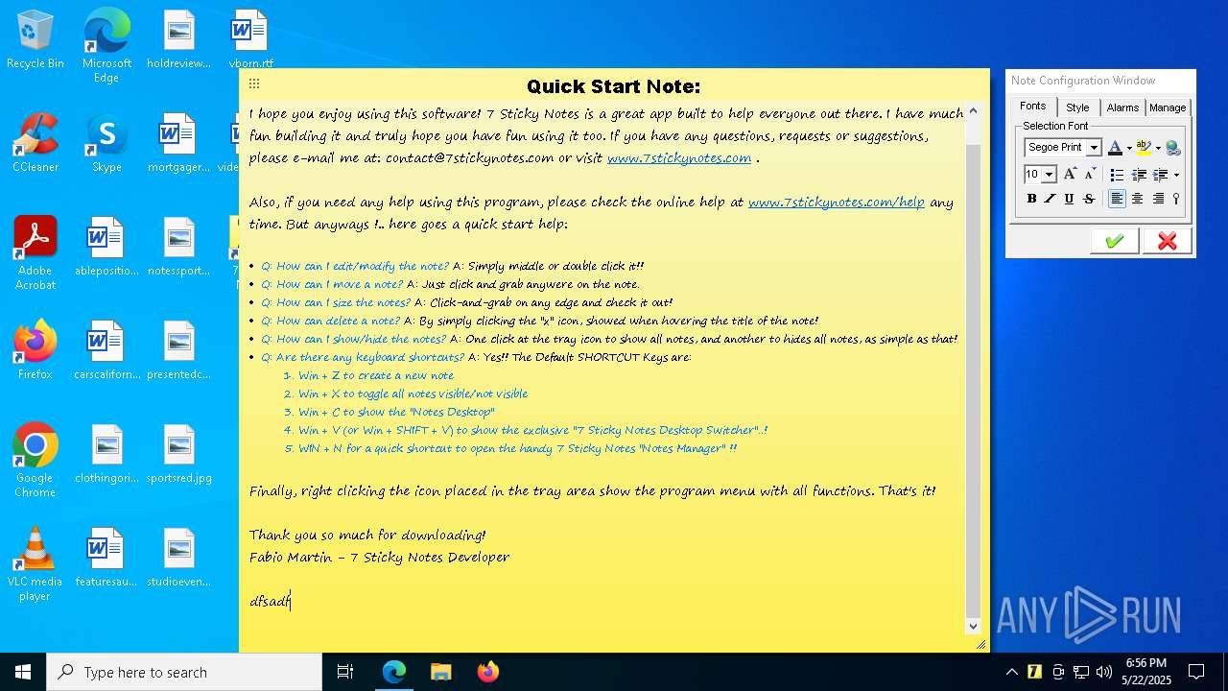
Task: Click the pin-shaped icon after right align
Action: (x=1176, y=199)
